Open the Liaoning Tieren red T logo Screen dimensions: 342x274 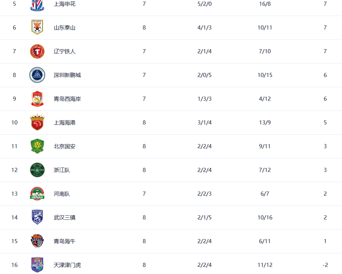(x=37, y=51)
